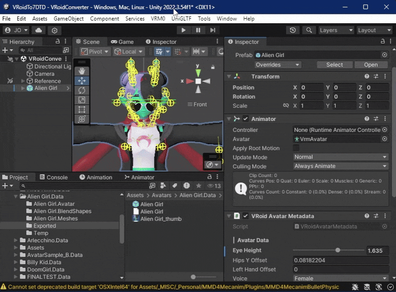This screenshot has height=292, width=396.
Task: Click the Step frame button
Action: (213, 30)
